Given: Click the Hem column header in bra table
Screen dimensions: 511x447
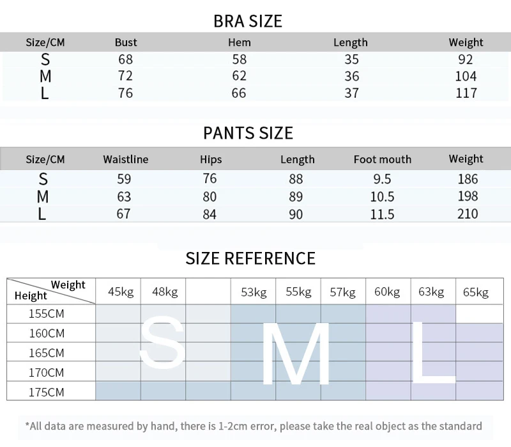Looking at the screenshot, I should tap(240, 42).
